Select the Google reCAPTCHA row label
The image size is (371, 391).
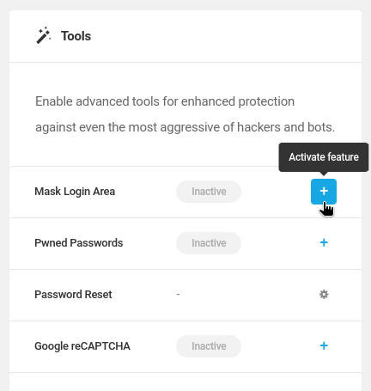[82, 346]
